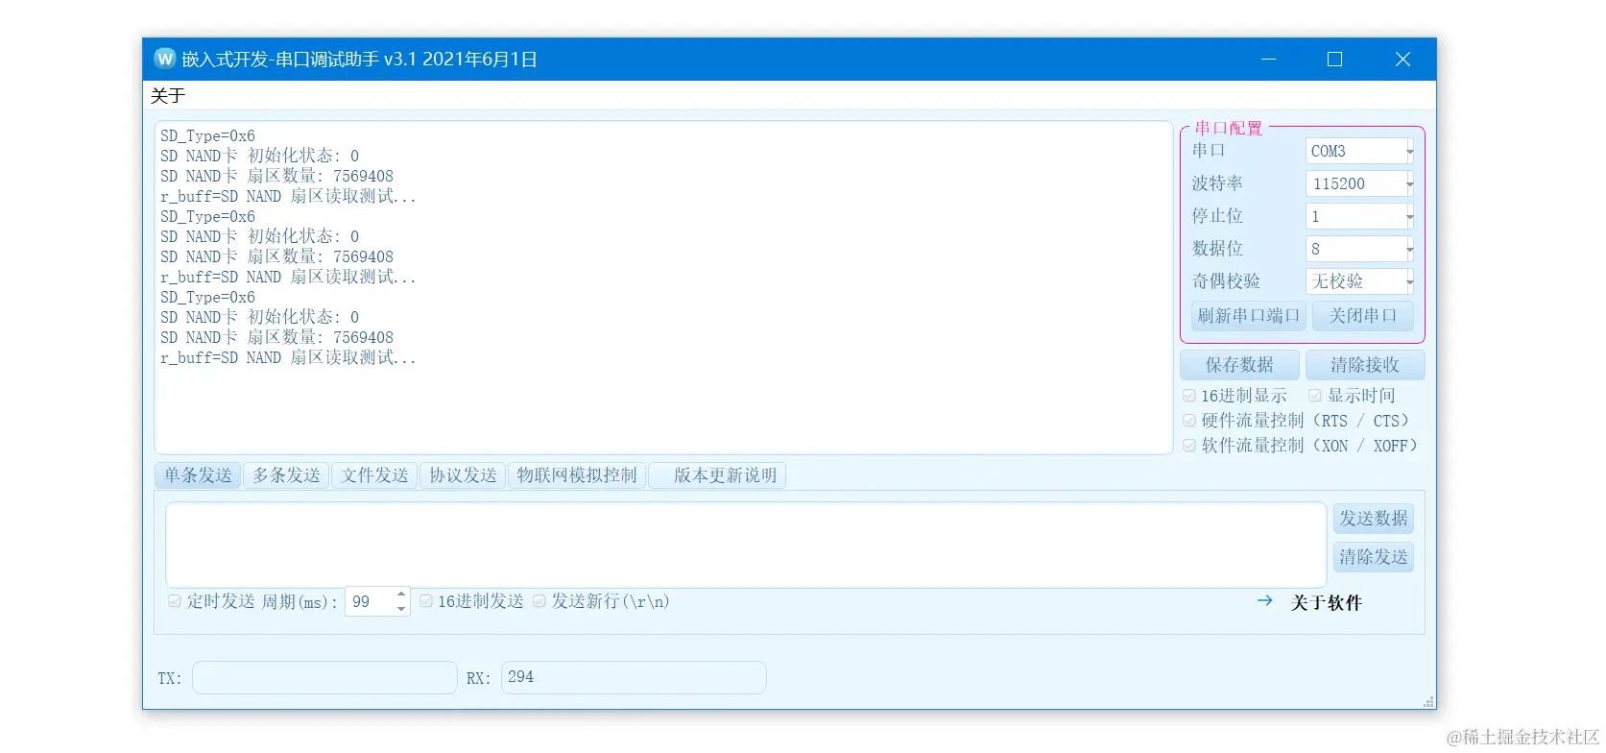The height and width of the screenshot is (753, 1606).
Task: Open the 版本更新说明 tab
Action: click(717, 475)
